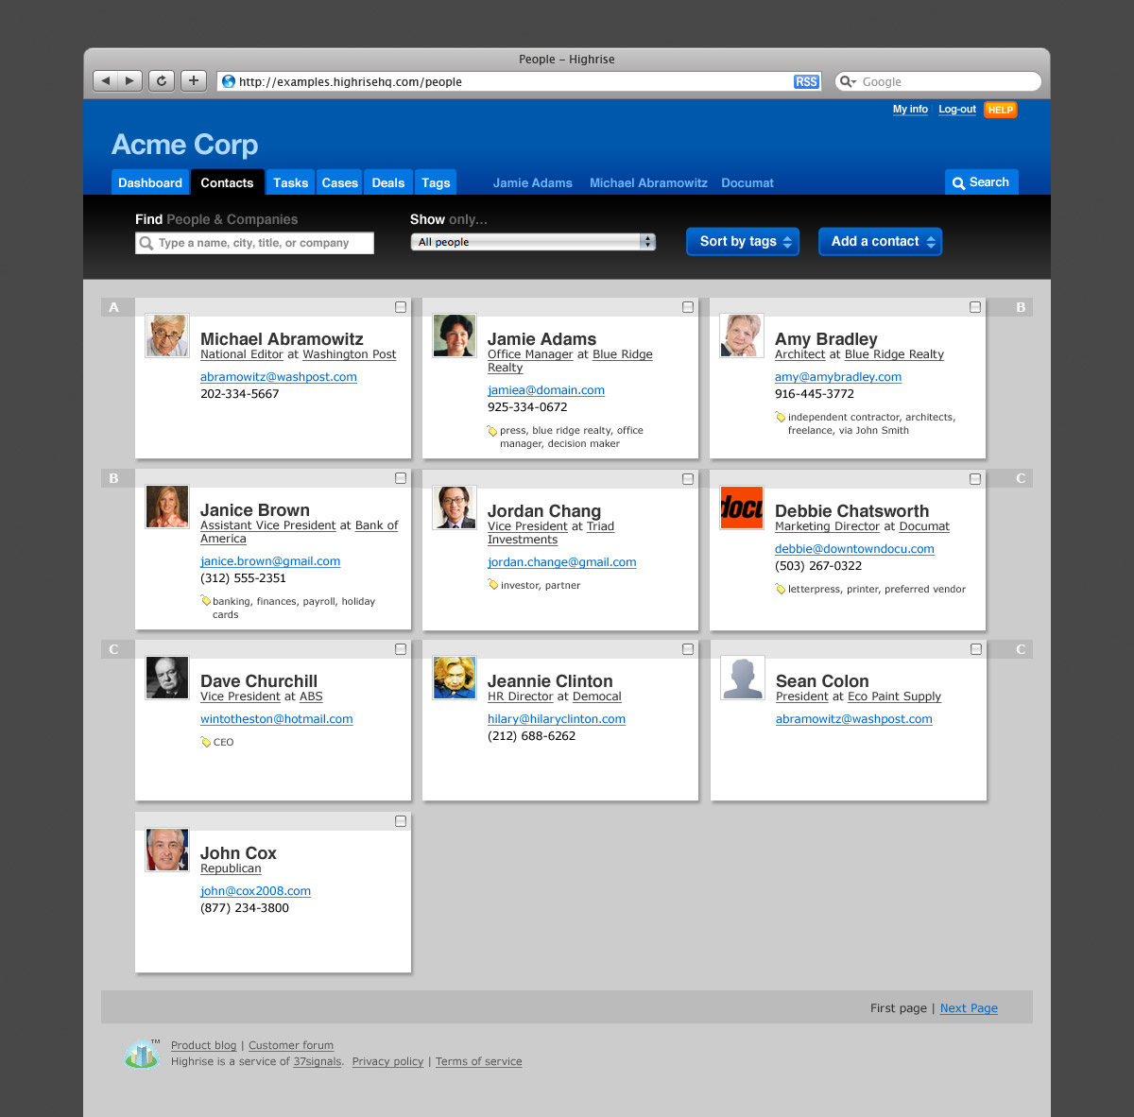Open Sort by tags dropdown
1134x1117 pixels.
point(743,242)
